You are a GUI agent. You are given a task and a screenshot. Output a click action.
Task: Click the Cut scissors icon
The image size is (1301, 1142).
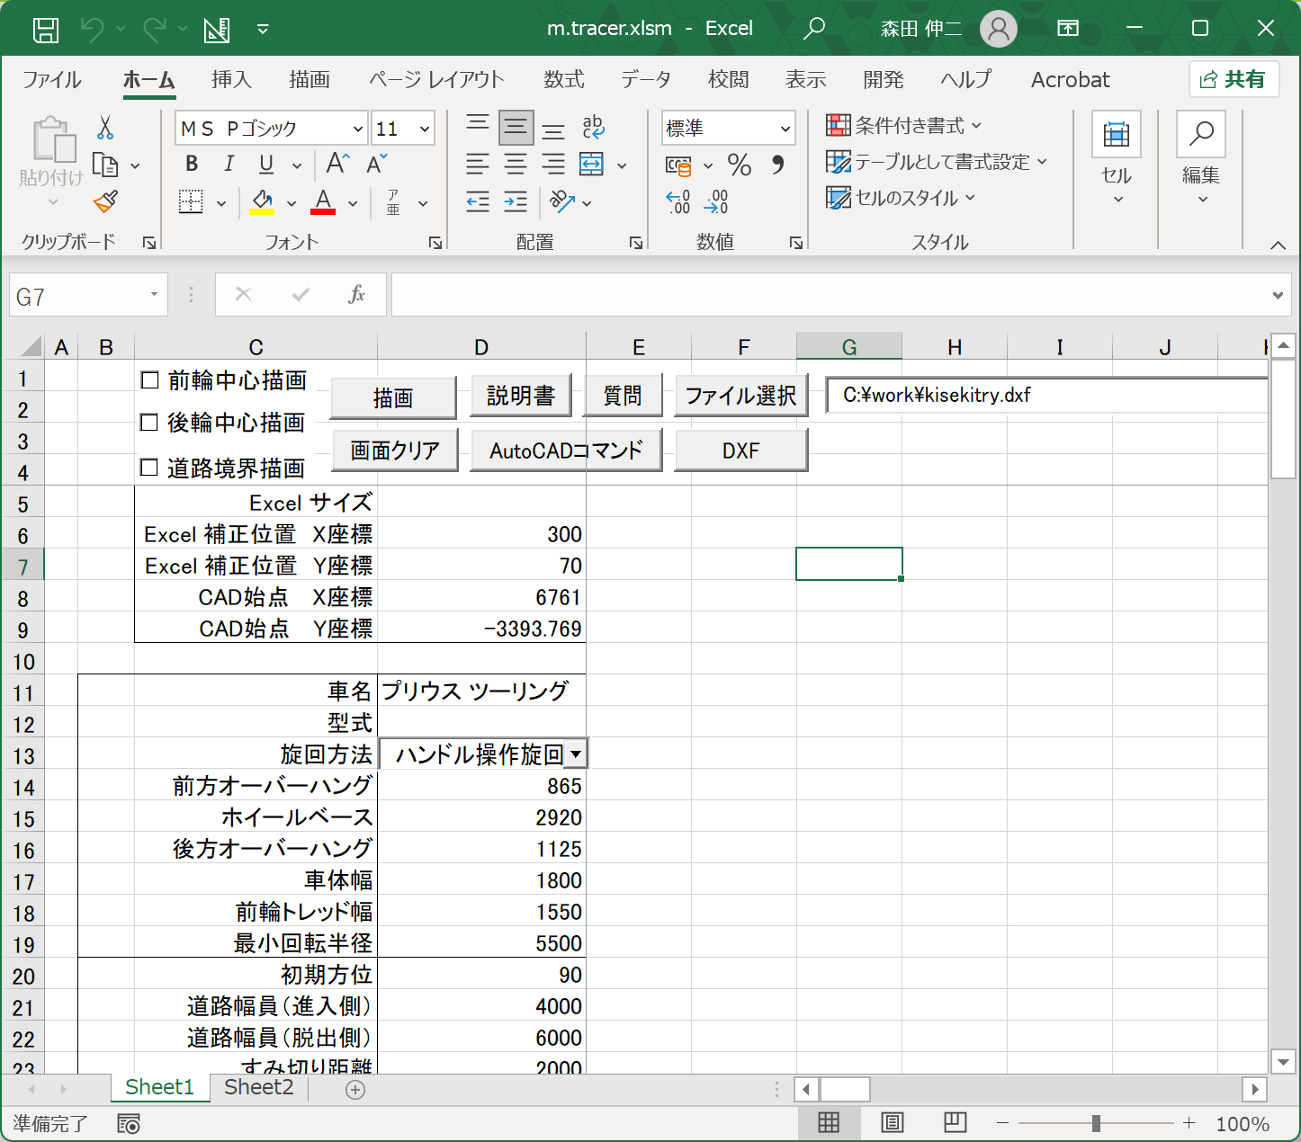coord(105,128)
